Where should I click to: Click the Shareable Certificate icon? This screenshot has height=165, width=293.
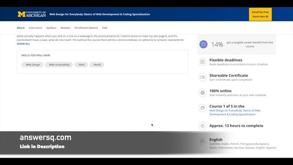(202, 77)
